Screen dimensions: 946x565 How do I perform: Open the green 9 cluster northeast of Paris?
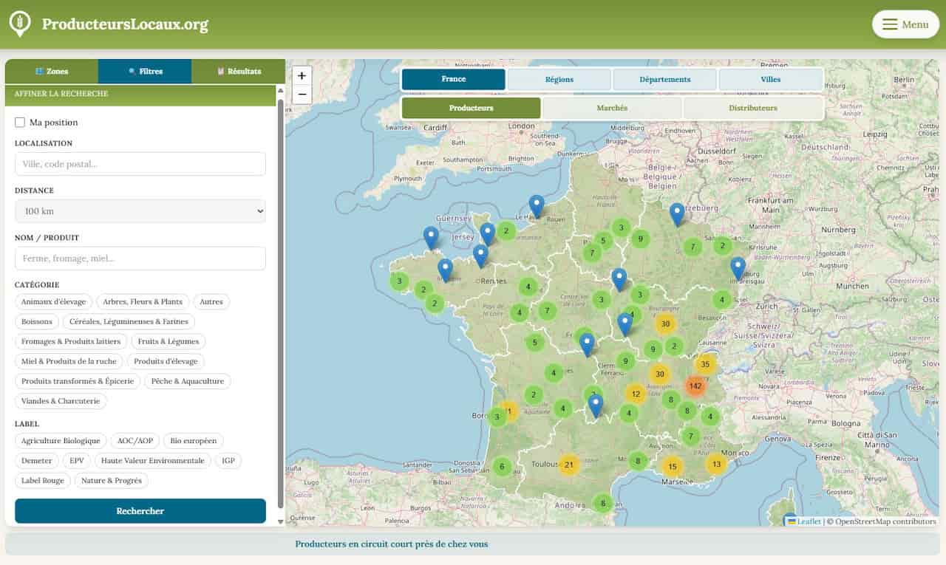click(x=641, y=239)
